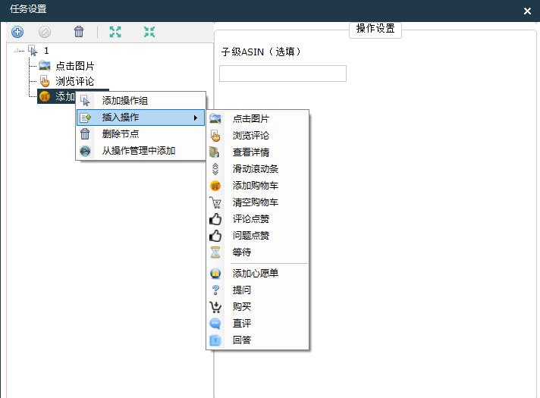Focus the 子级ASIN input field
Screen dimensions: 540x398
[x=283, y=74]
